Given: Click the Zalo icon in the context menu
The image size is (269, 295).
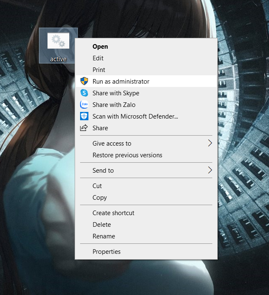Looking at the screenshot, I should [x=84, y=104].
